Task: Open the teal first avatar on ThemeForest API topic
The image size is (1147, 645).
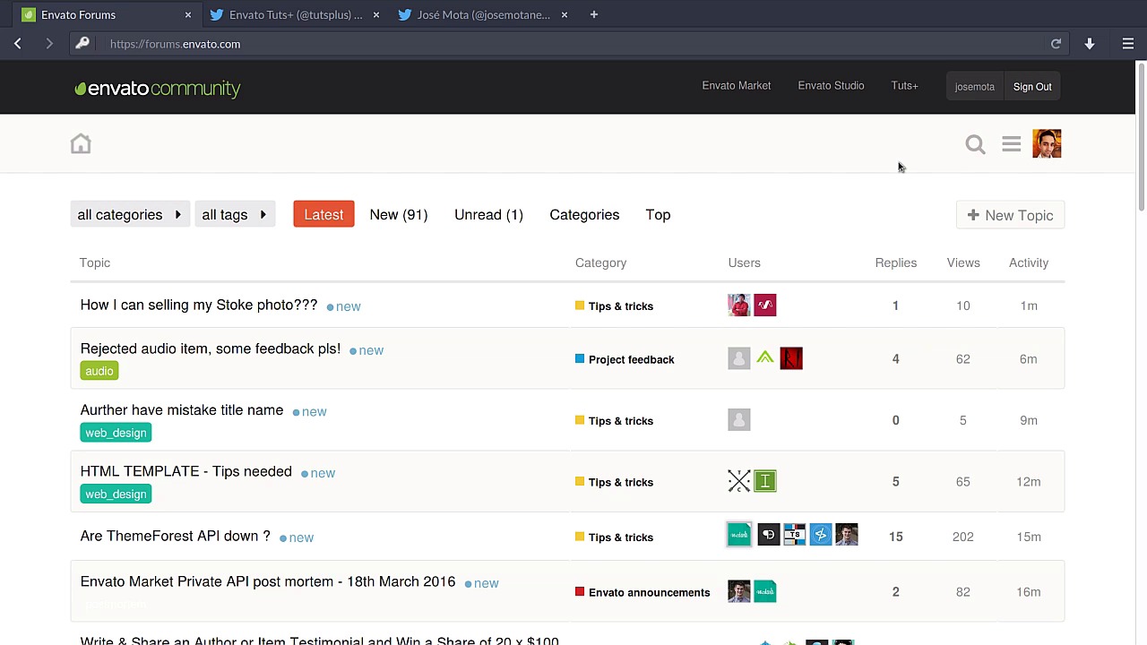Action: pos(739,535)
